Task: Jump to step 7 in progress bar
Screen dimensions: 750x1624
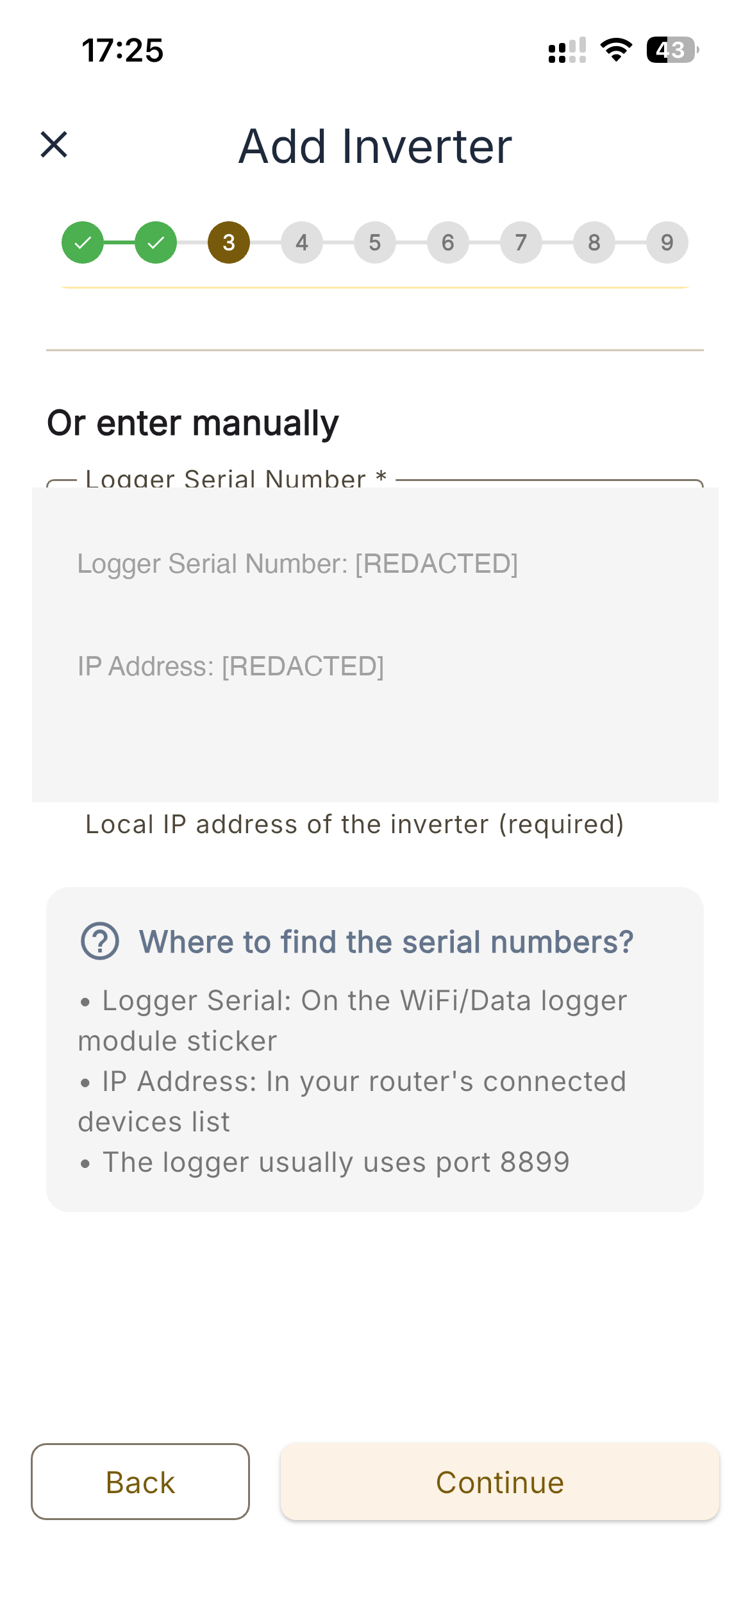Action: click(x=521, y=242)
